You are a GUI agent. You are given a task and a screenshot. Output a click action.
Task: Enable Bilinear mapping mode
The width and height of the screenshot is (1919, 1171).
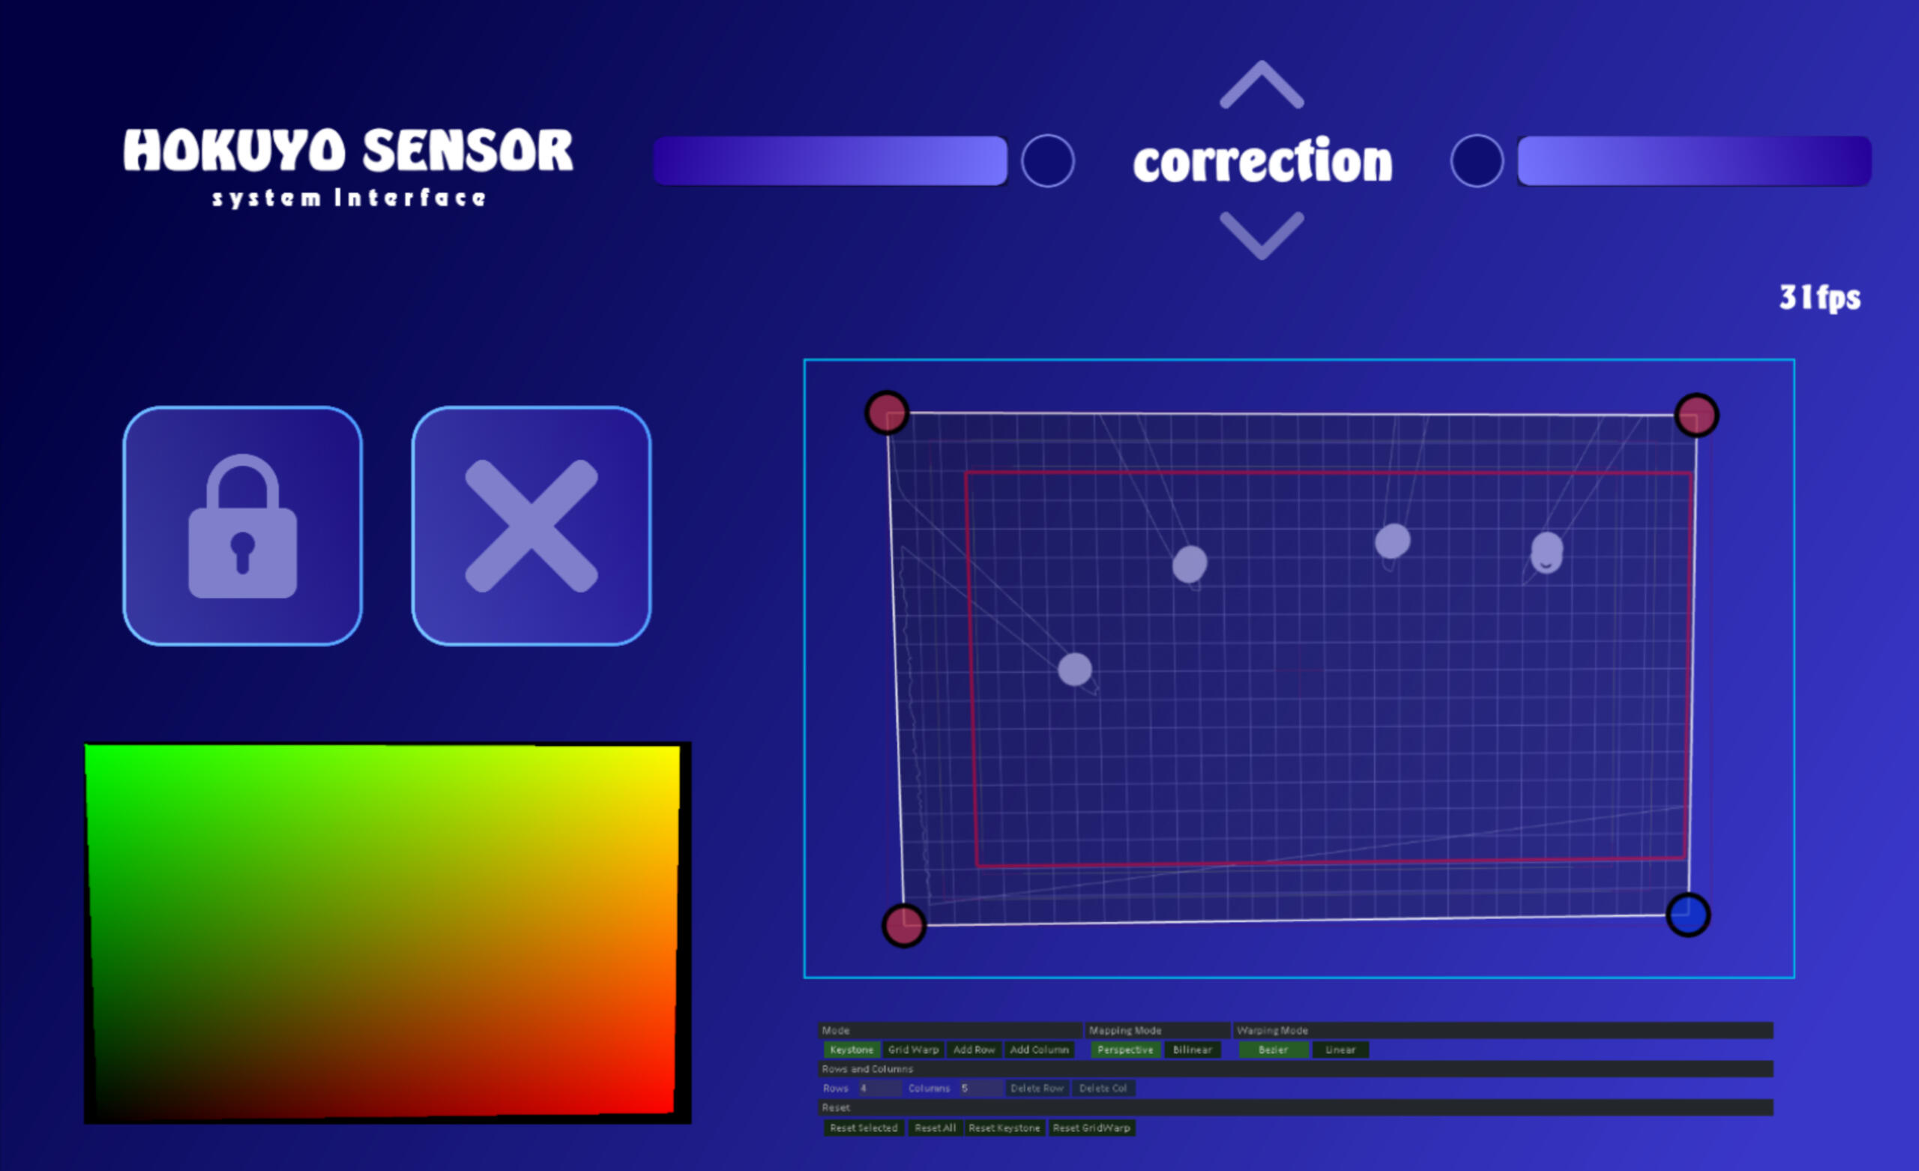(x=1192, y=1050)
